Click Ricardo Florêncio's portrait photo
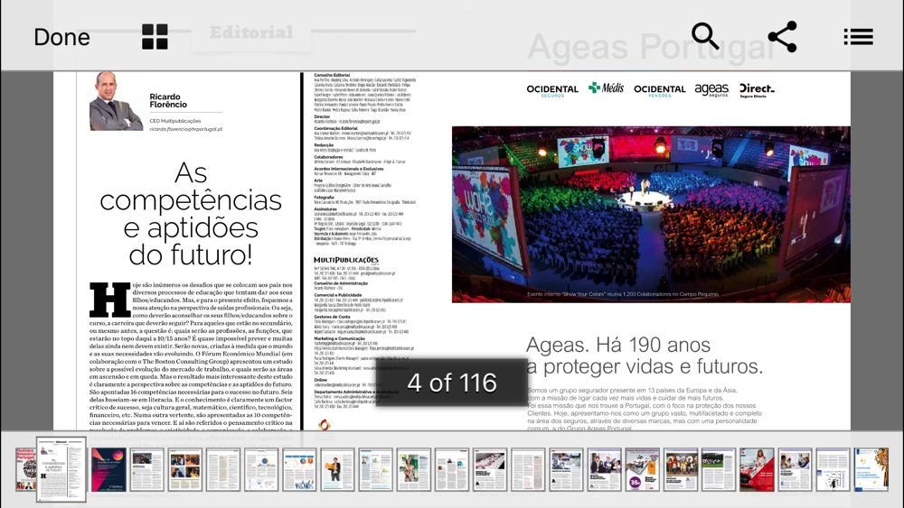Screen dimensions: 904x508 pyautogui.click(x=116, y=101)
